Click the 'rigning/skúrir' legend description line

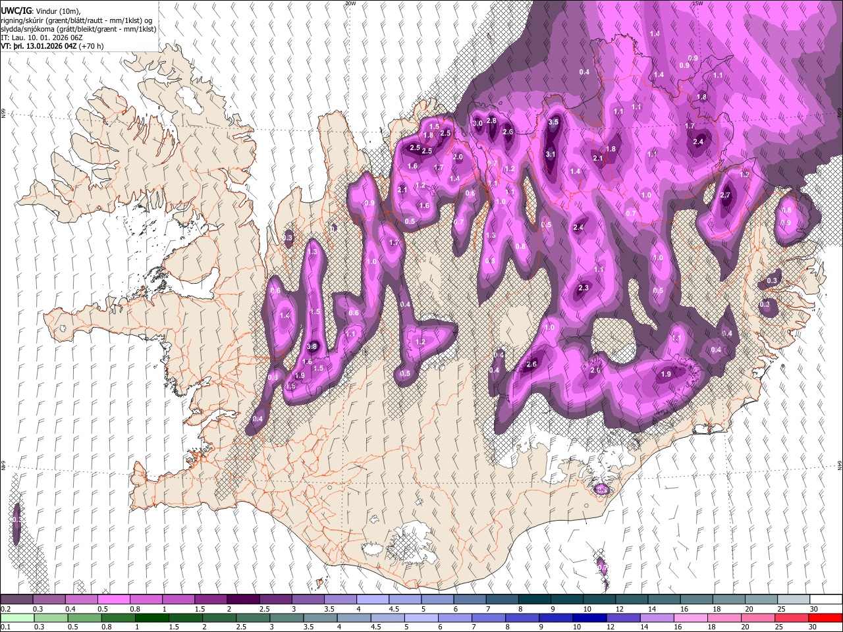(x=77, y=20)
